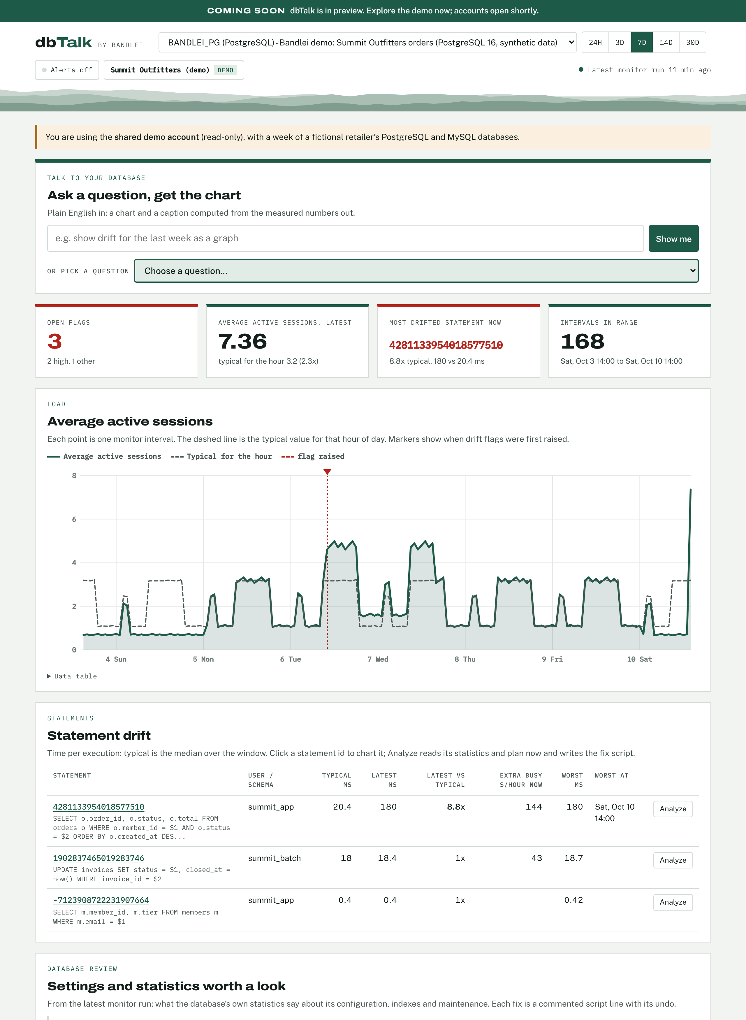Viewport: 746px width, 1020px height.
Task: Expand the Data table disclosure
Action: (x=72, y=676)
